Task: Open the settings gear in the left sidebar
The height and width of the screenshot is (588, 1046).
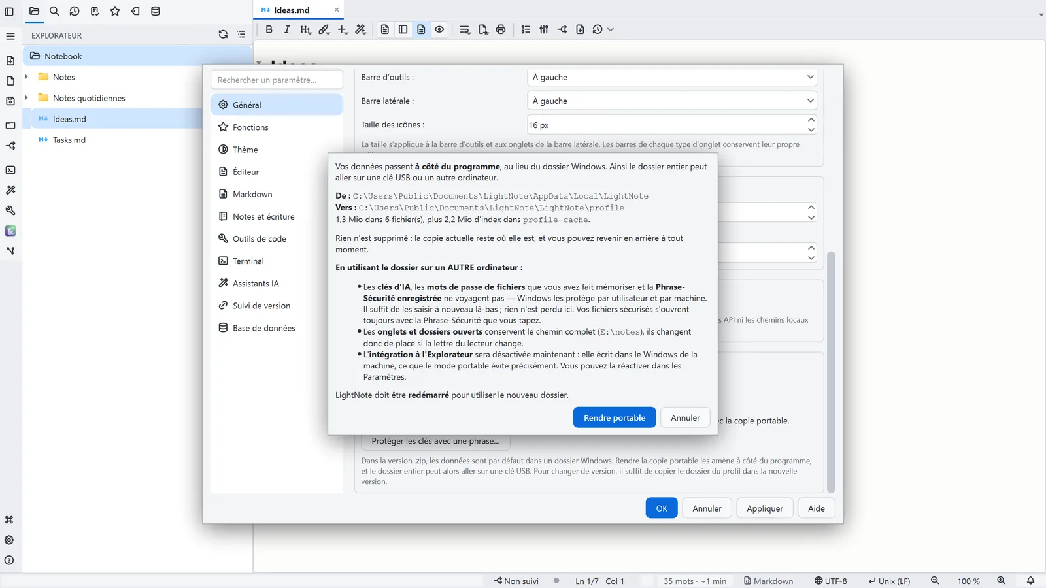Action: click(9, 540)
